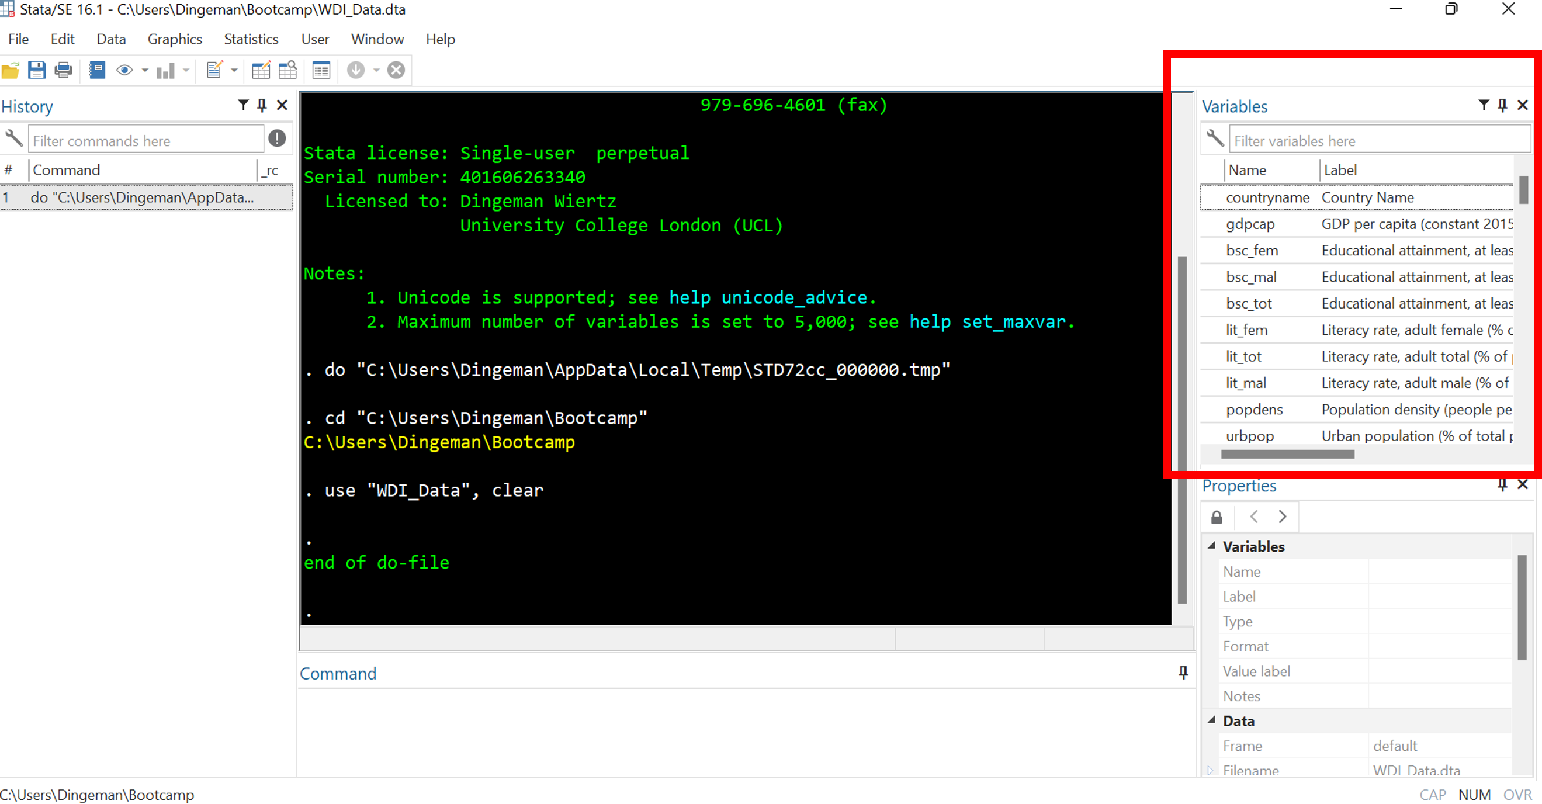Collapse the Data section in Properties

[1212, 720]
